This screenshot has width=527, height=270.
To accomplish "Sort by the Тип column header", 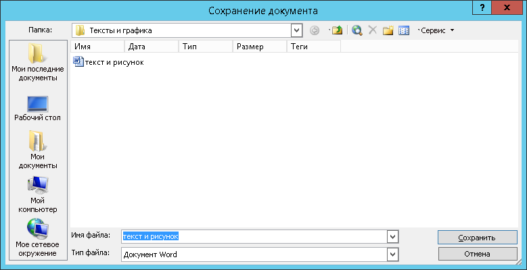I will point(206,47).
